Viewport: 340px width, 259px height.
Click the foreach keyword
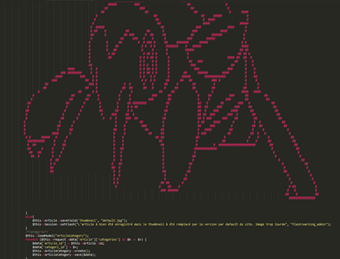pyautogui.click(x=31, y=239)
